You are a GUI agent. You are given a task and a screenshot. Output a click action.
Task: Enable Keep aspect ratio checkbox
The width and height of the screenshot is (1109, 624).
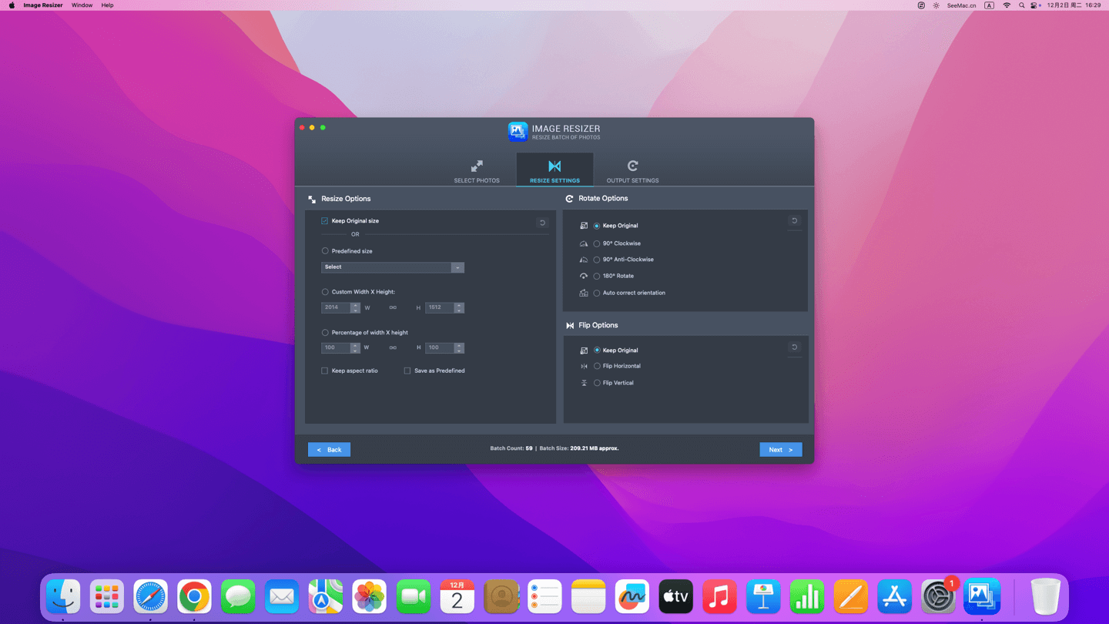(325, 371)
